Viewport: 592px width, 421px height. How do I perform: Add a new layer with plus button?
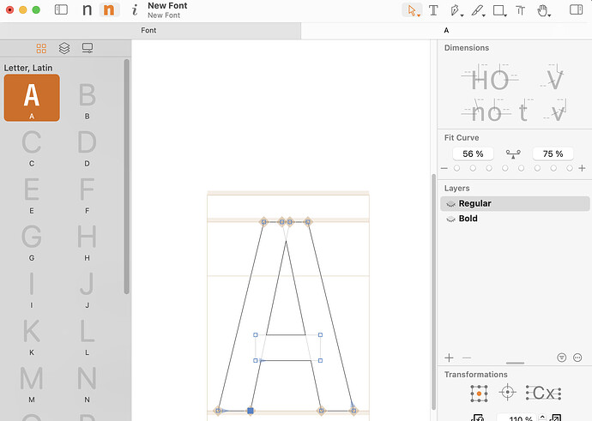click(449, 358)
